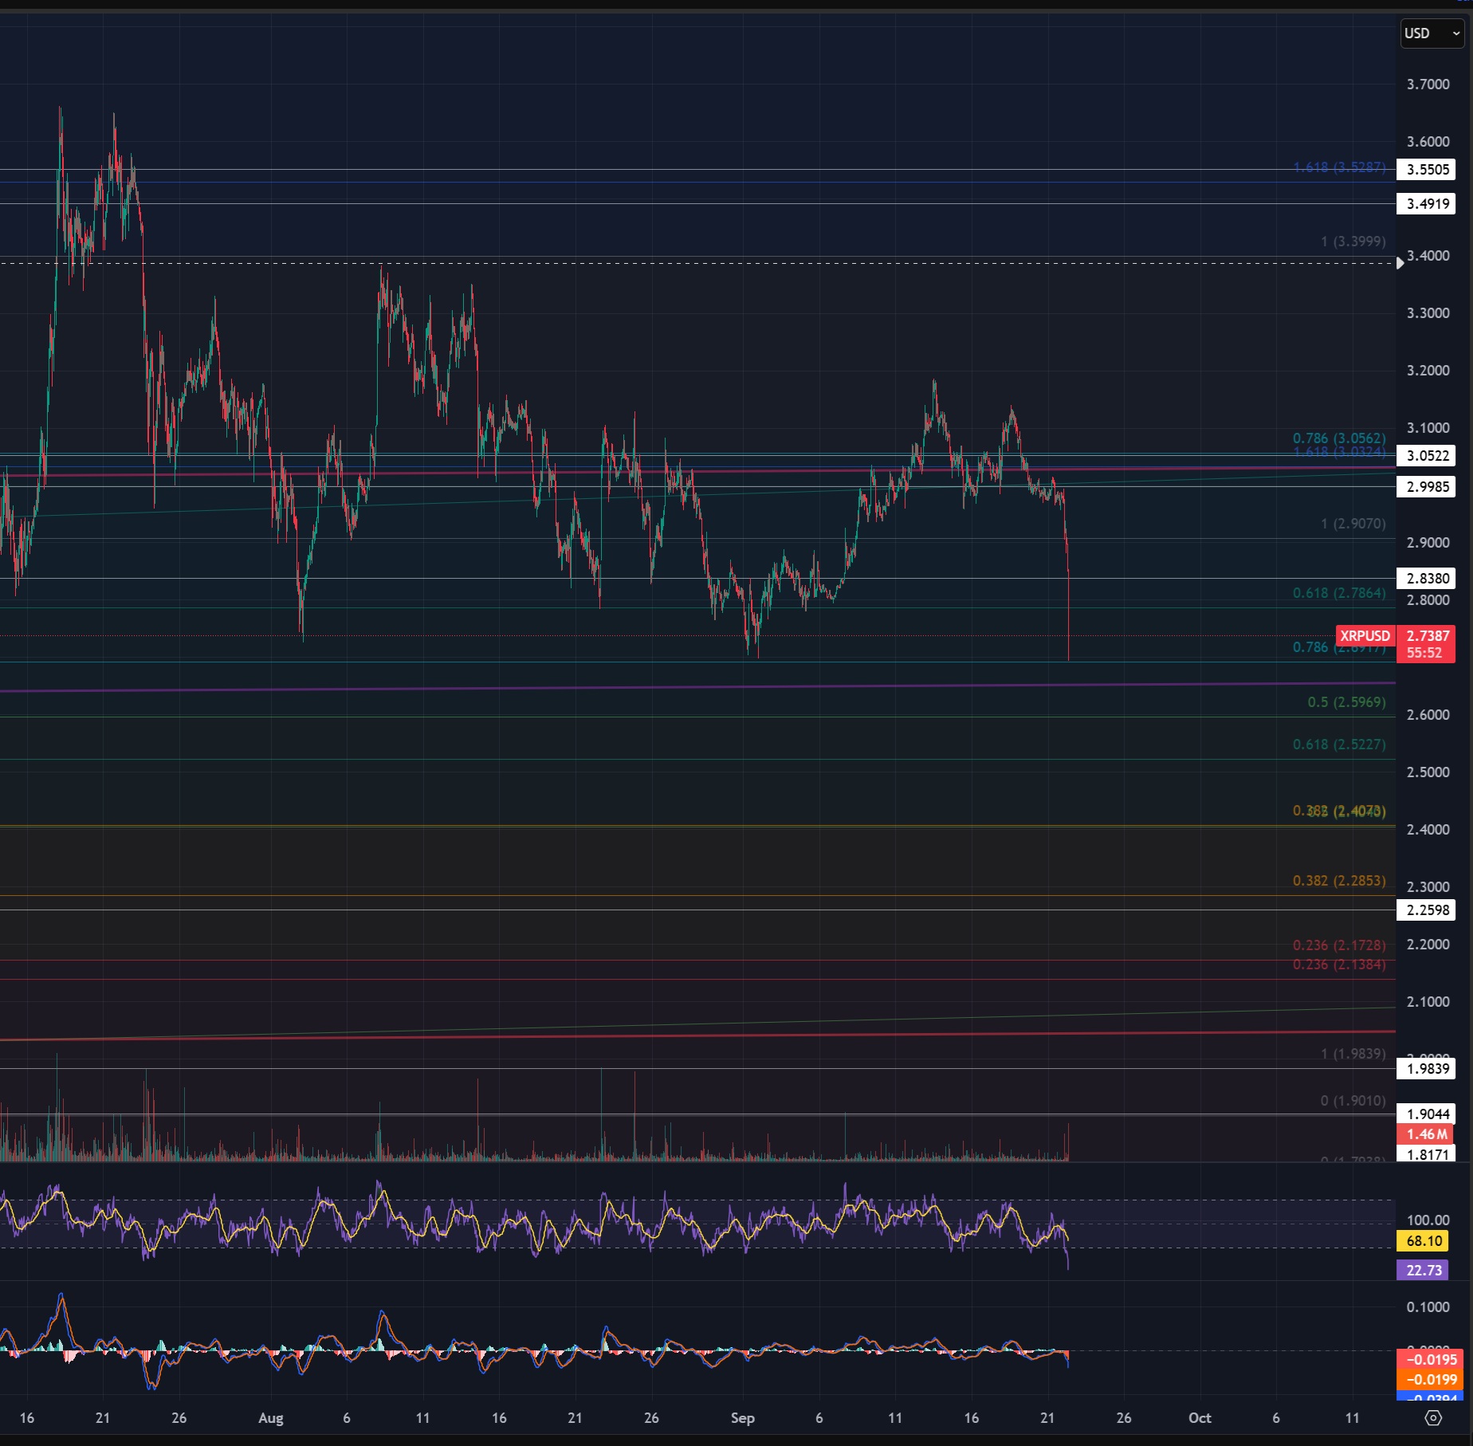Click the yellow 68.10 oscillator value
Image resolution: width=1473 pixels, height=1446 pixels.
(1424, 1241)
